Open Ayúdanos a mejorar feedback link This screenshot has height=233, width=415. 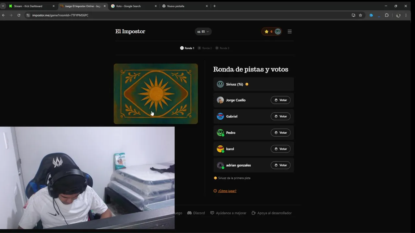click(x=228, y=213)
